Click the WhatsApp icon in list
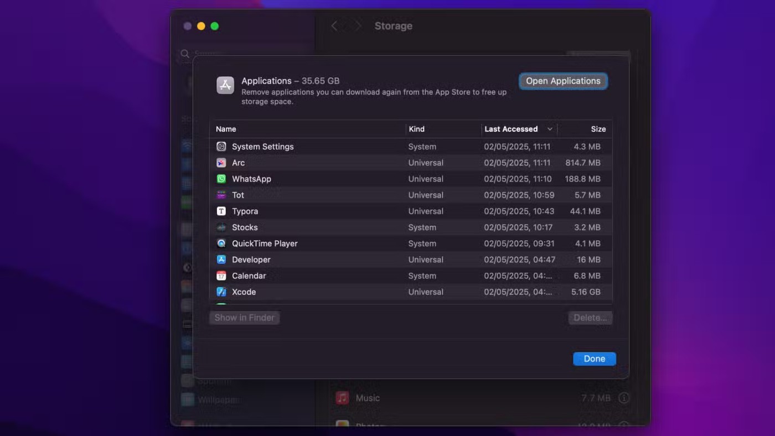Viewport: 775px width, 436px height. [x=221, y=179]
